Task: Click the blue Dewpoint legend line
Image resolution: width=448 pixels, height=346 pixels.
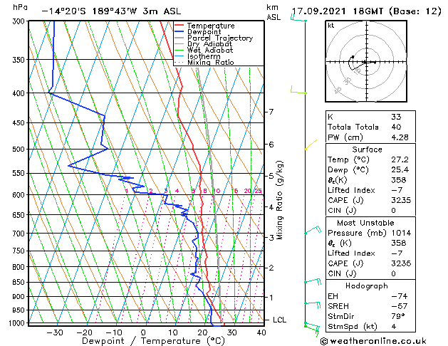Action: 179,31
